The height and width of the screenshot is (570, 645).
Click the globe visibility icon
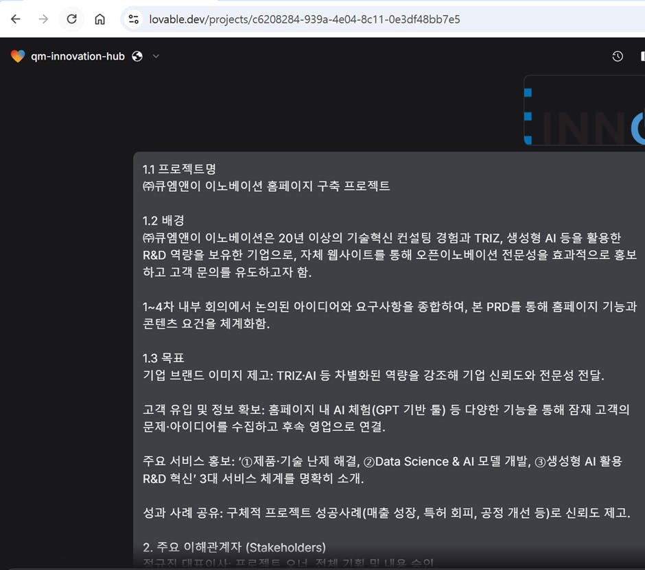click(137, 56)
